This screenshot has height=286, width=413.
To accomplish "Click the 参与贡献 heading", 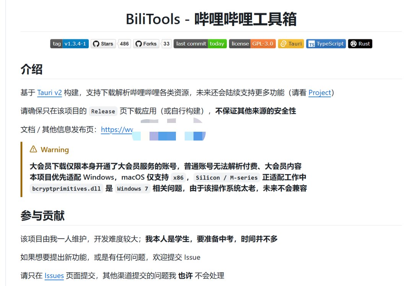I will pyautogui.click(x=43, y=216).
